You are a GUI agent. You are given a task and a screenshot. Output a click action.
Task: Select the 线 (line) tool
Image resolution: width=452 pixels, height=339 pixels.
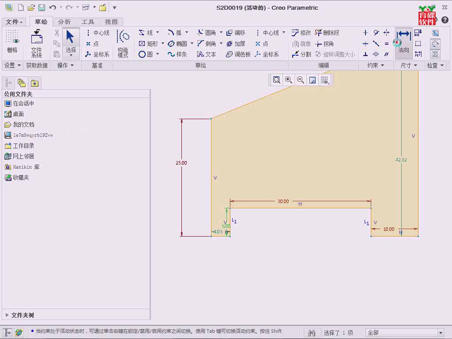146,33
